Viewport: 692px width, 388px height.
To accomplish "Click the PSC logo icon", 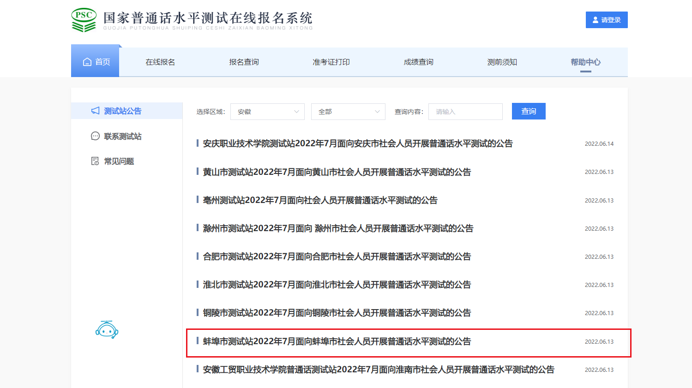I will [84, 20].
